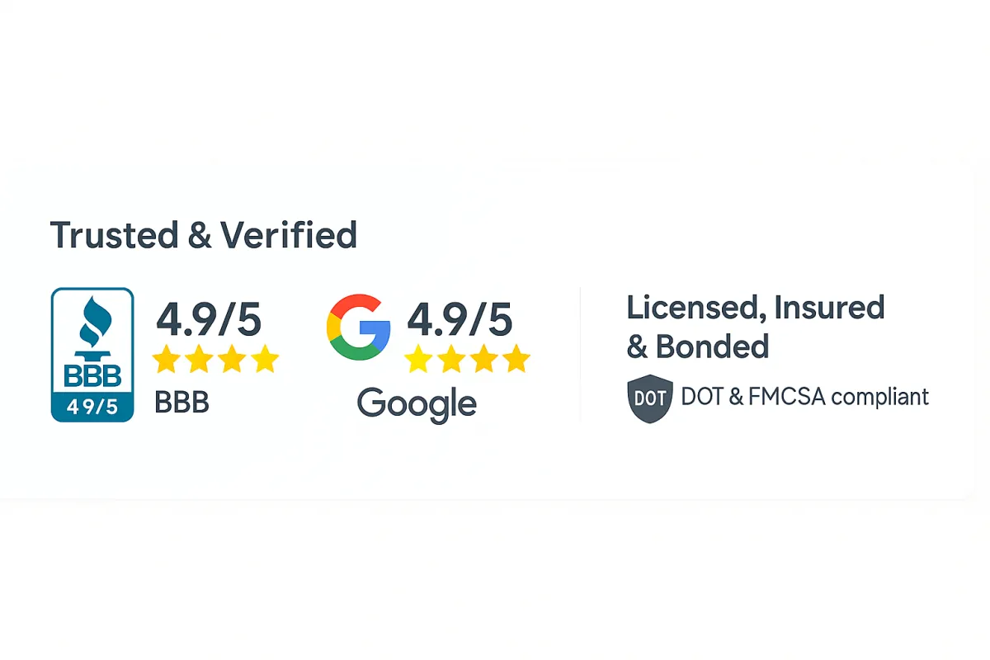Image resolution: width=990 pixels, height=660 pixels.
Task: Click the third star under BBB rating
Action: point(233,360)
